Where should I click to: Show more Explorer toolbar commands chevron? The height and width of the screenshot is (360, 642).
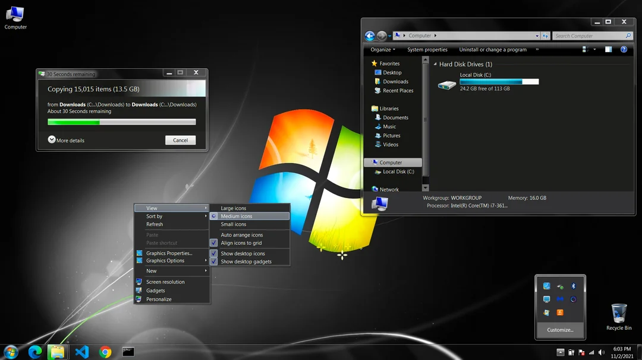[x=537, y=49]
